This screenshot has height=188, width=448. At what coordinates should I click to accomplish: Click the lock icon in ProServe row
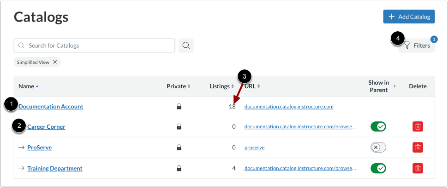click(x=179, y=148)
